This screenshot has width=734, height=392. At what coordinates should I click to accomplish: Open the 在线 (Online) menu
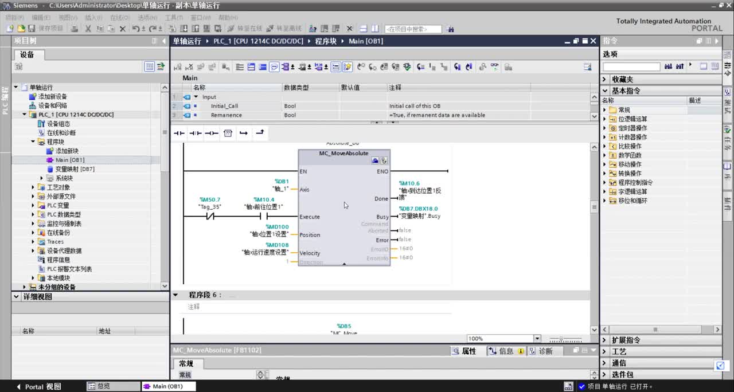[x=119, y=18]
